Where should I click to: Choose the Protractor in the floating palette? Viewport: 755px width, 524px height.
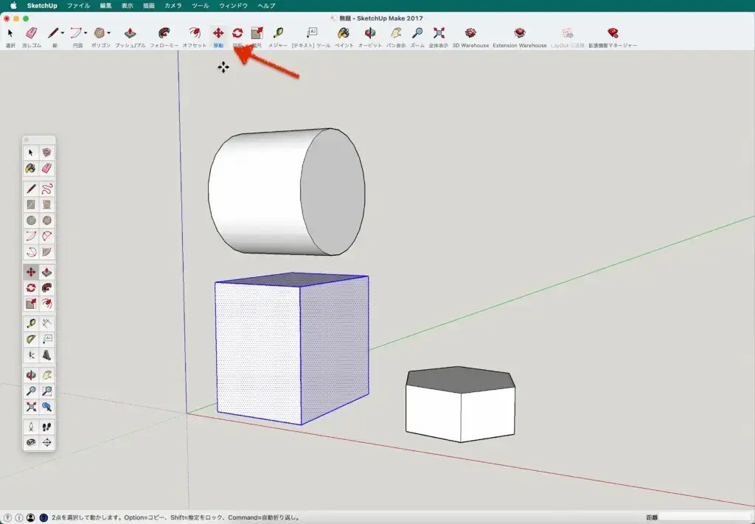pyautogui.click(x=31, y=340)
